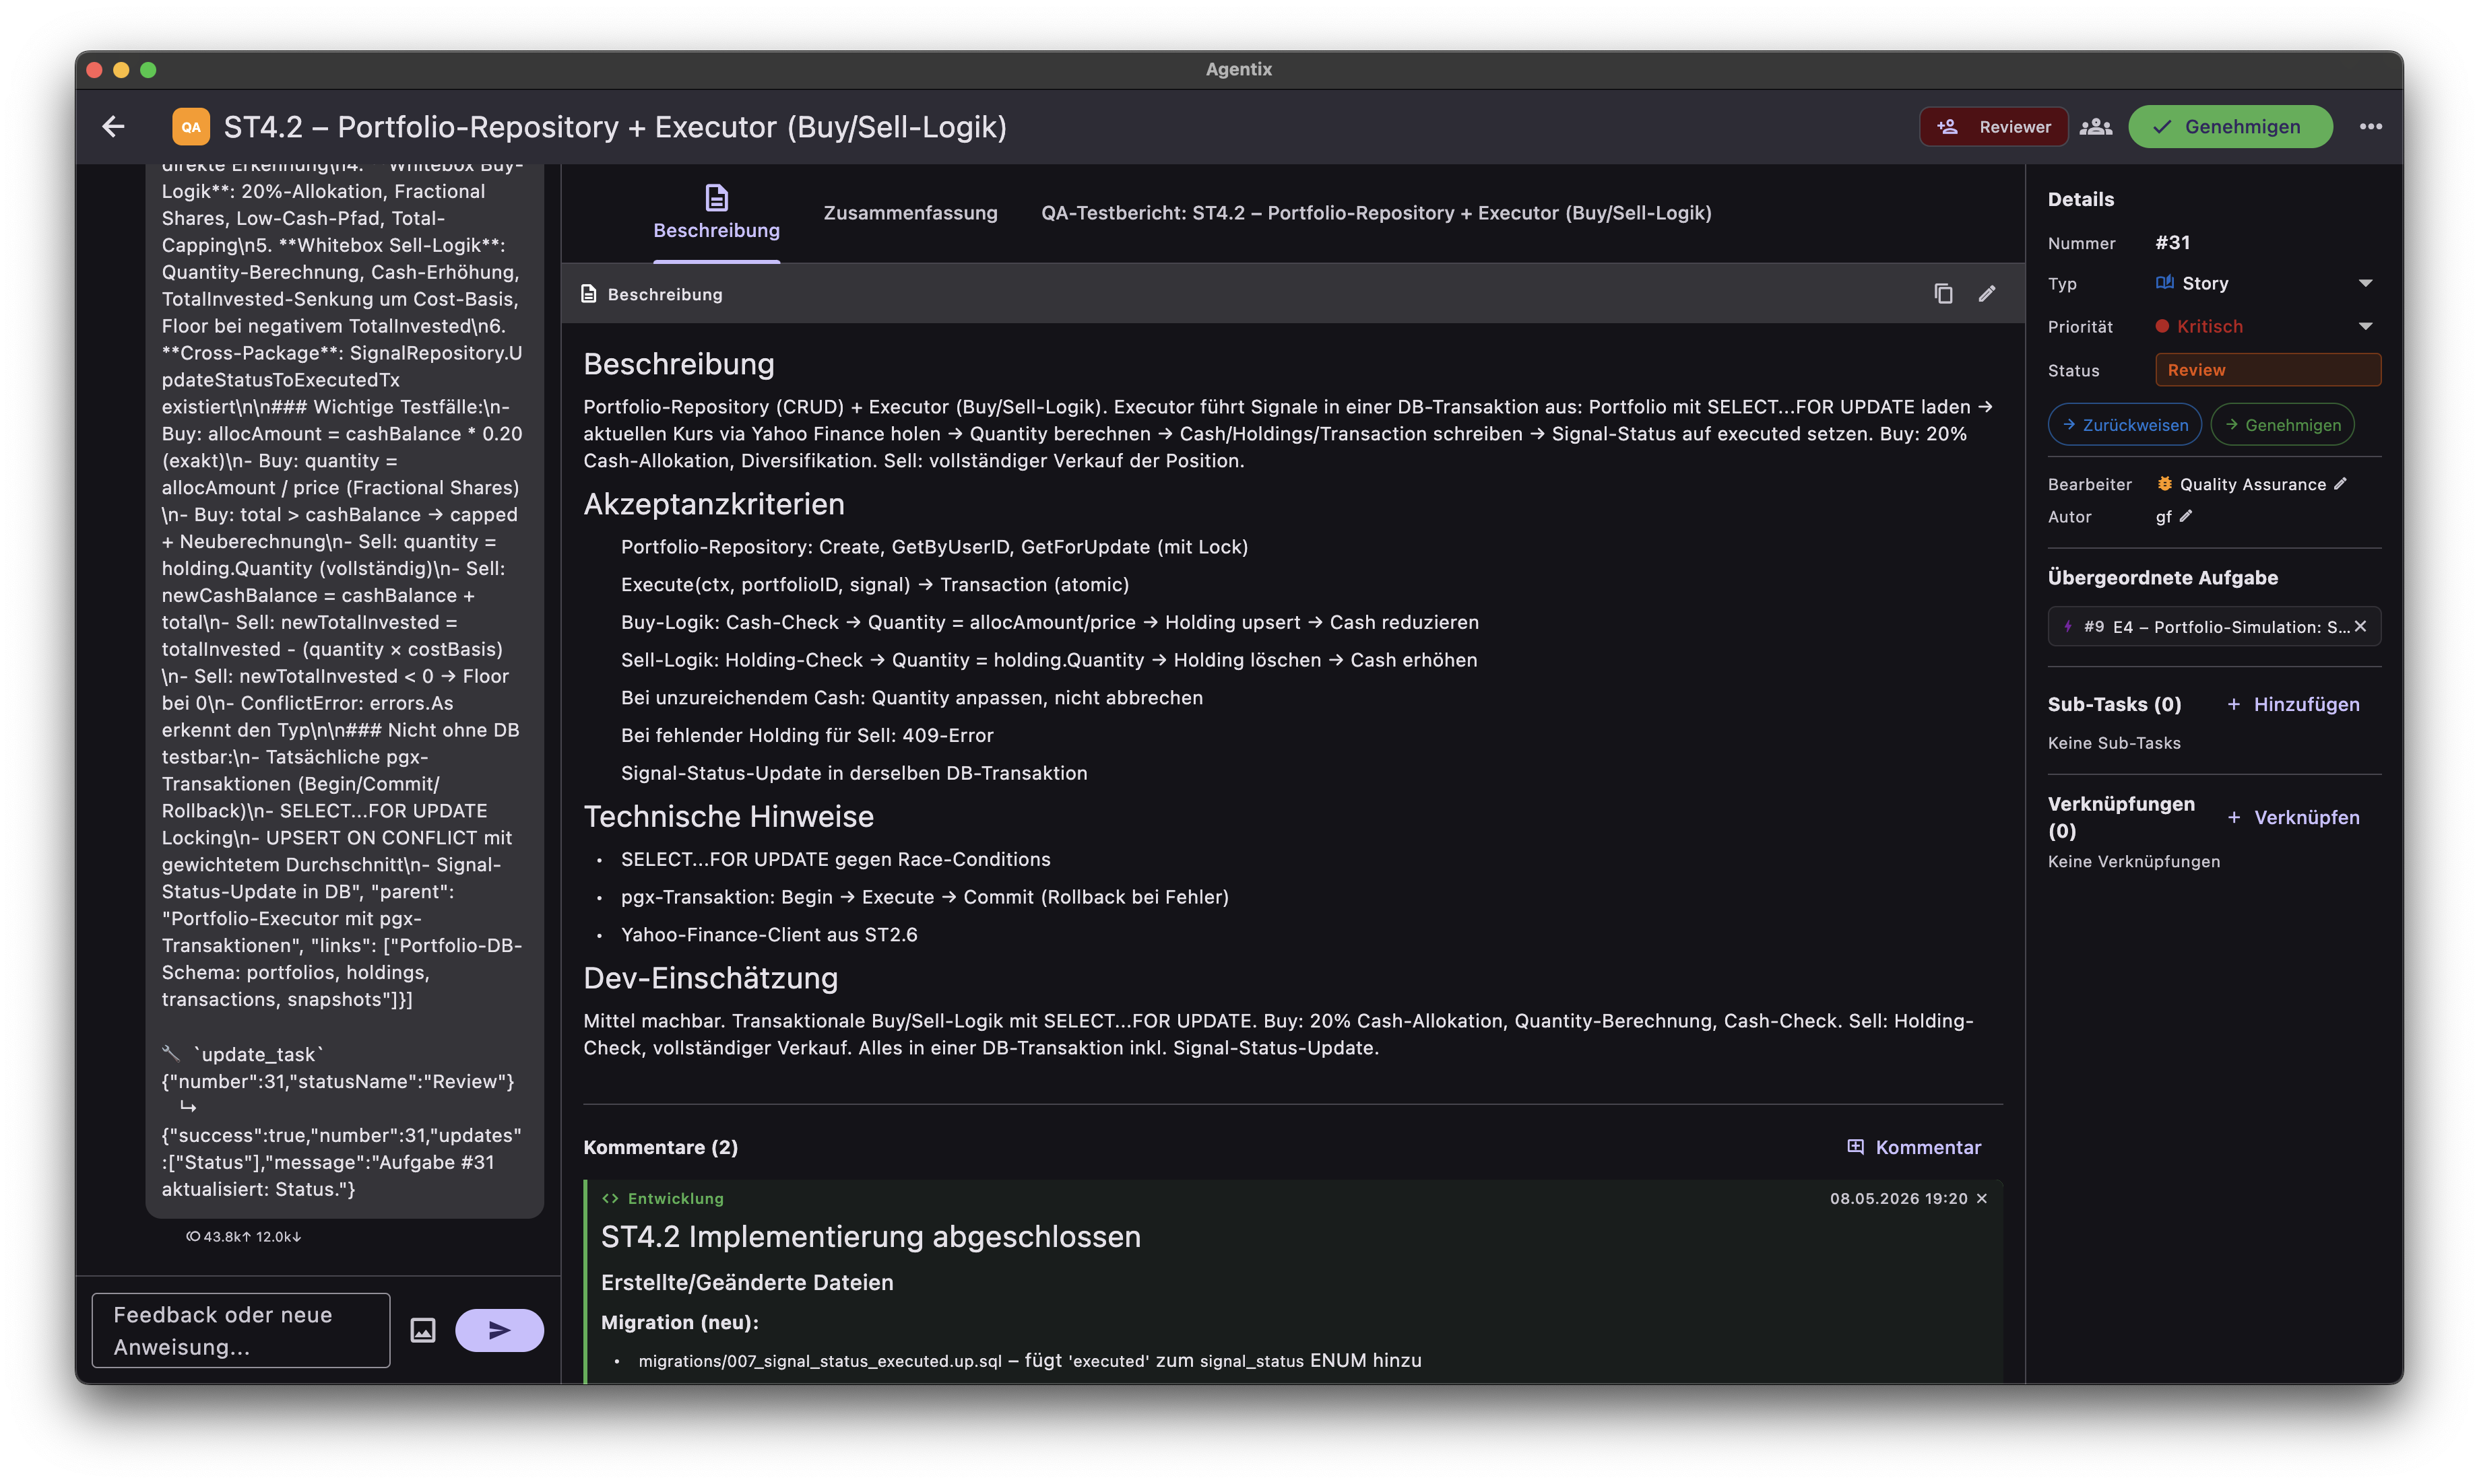This screenshot has width=2479, height=1484.
Task: Switch to the Beschreibung tab
Action: point(716,213)
